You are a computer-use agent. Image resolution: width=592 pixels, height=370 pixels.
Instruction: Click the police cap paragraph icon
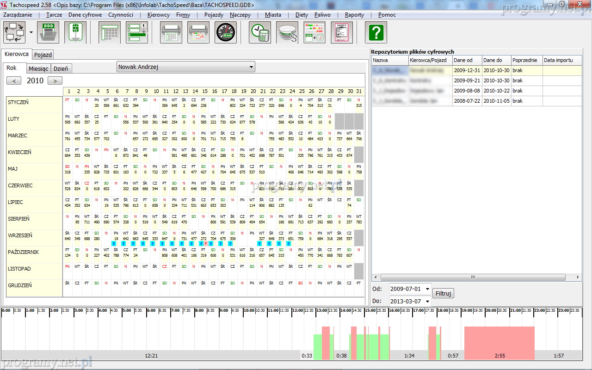pyautogui.click(x=287, y=32)
